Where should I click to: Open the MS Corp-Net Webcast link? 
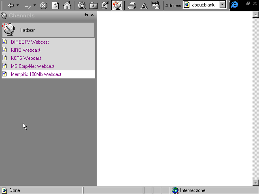pyautogui.click(x=32, y=66)
